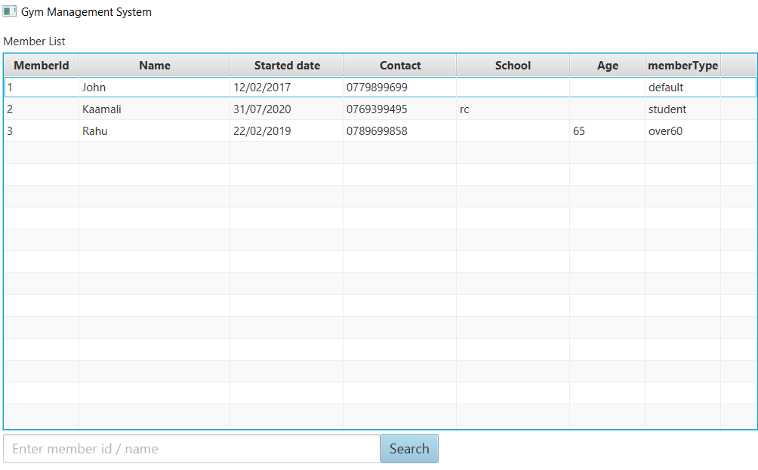Click the 'over60' memberType cell

pos(666,131)
